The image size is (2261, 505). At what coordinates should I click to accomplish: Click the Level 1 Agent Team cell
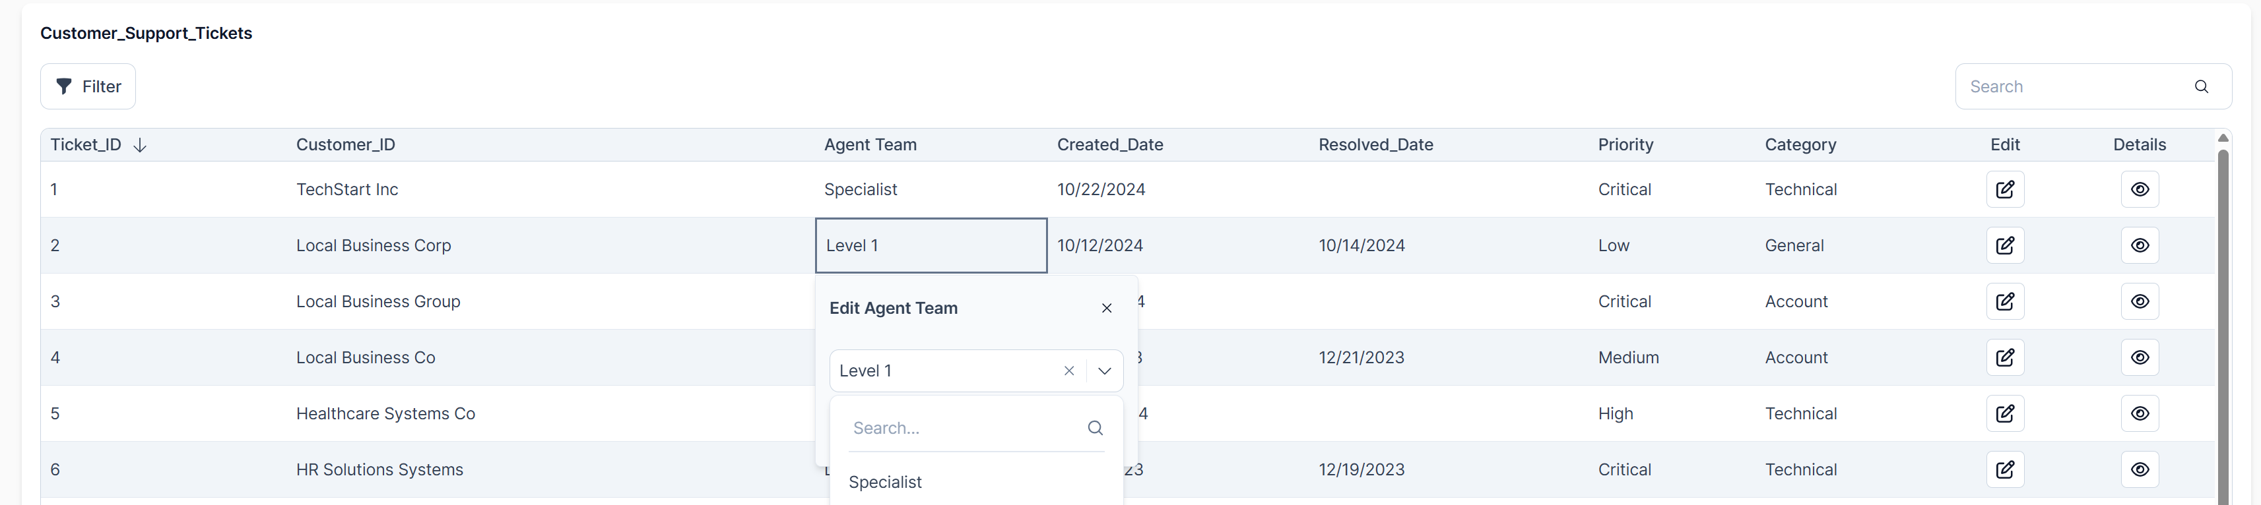(x=931, y=245)
